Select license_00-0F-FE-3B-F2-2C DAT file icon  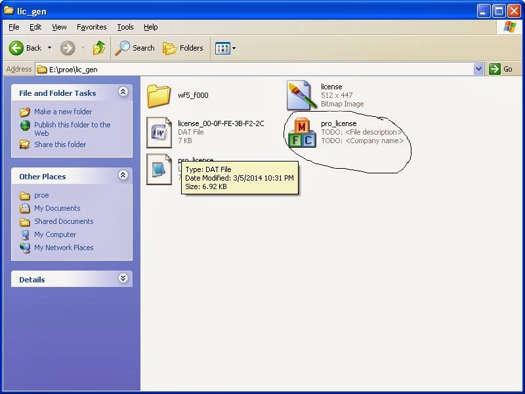[x=159, y=133]
